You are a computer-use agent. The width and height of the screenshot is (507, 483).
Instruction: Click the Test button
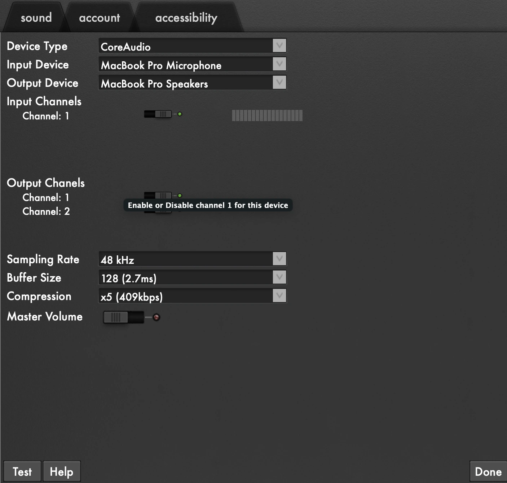(22, 471)
